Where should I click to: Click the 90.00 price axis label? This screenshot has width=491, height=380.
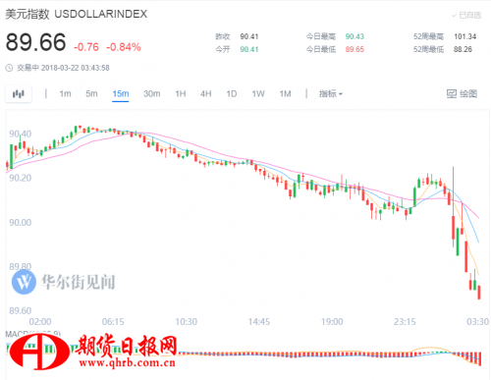pyautogui.click(x=21, y=223)
